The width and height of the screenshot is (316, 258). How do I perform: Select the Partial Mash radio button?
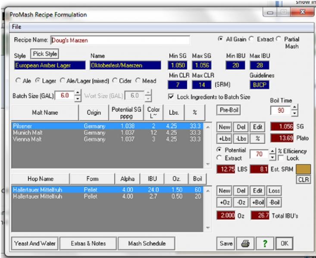[278, 39]
